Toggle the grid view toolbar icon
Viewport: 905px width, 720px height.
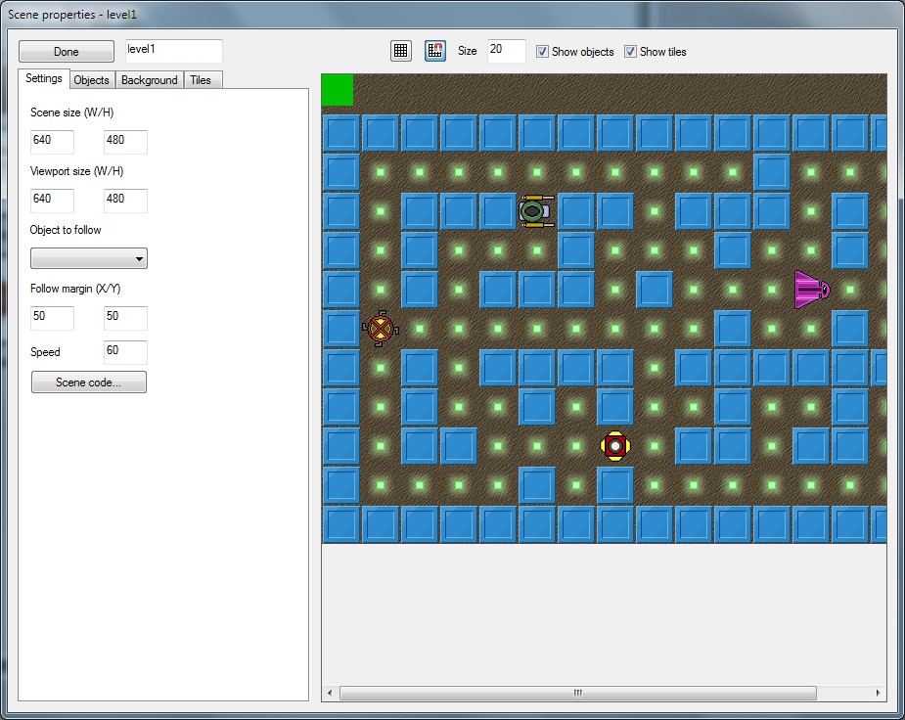click(400, 50)
